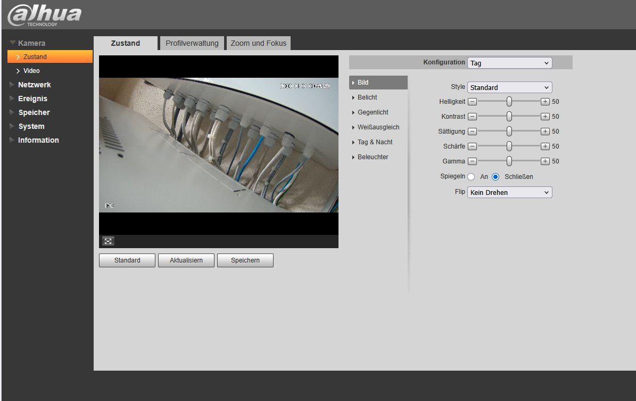Decrease Kontrast using the minus icon
Viewport: 636px width, 401px height.
(472, 117)
